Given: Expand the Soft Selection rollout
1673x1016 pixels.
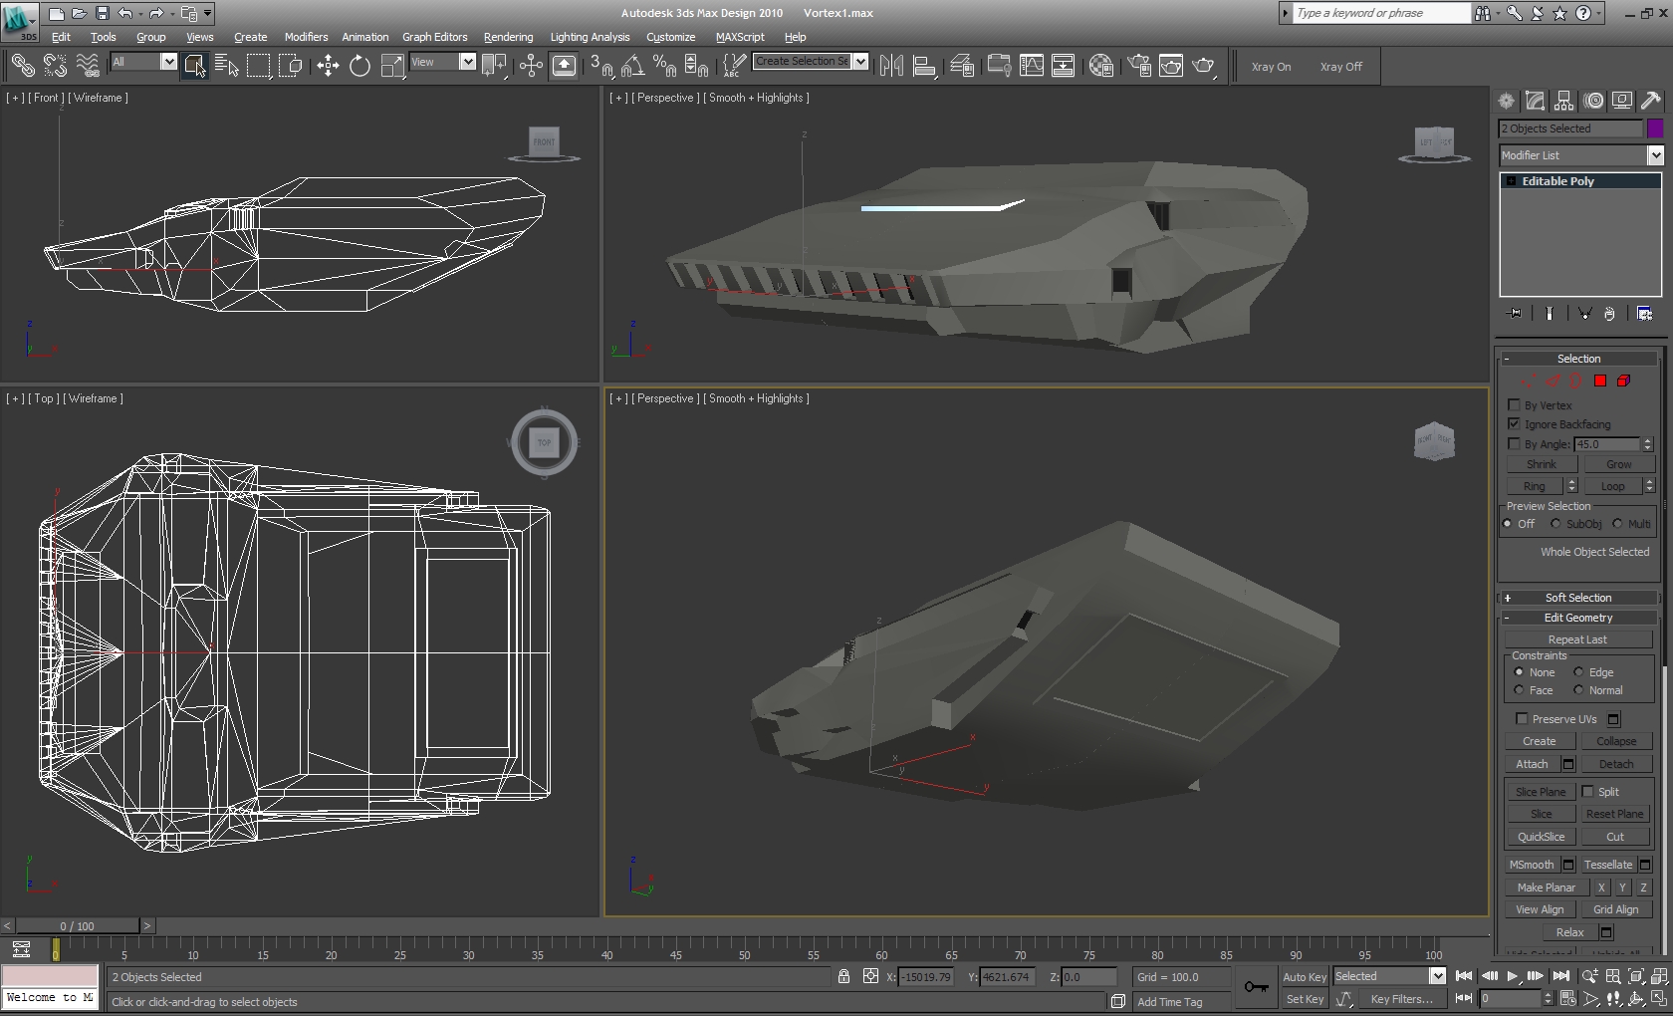Looking at the screenshot, I should pyautogui.click(x=1578, y=598).
